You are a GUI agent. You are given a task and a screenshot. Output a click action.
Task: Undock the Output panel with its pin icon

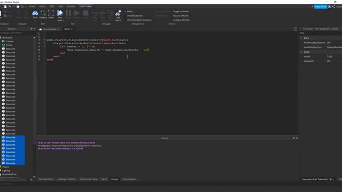click(294, 138)
